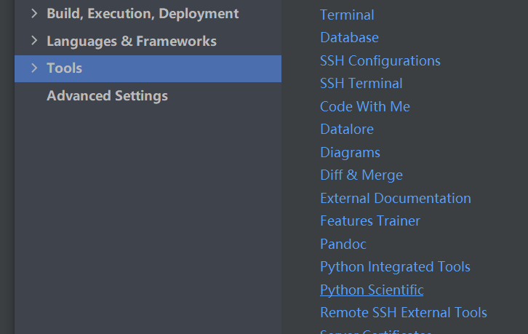Click the Code With Me link
The height and width of the screenshot is (334, 528).
(x=364, y=106)
